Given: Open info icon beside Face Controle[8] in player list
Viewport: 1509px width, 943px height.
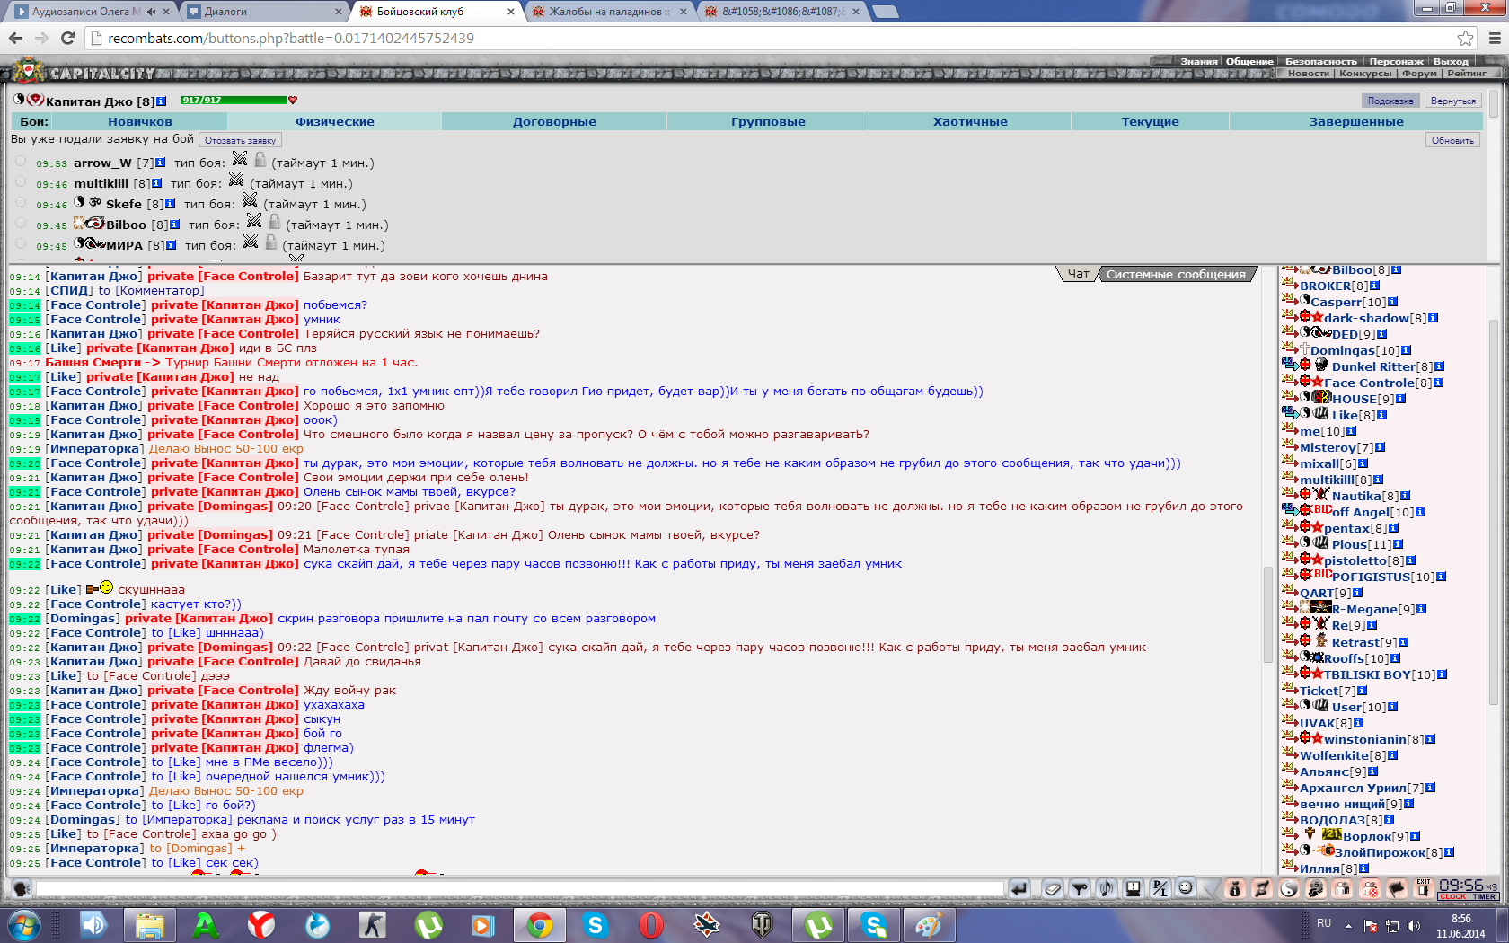Looking at the screenshot, I should pyautogui.click(x=1438, y=383).
